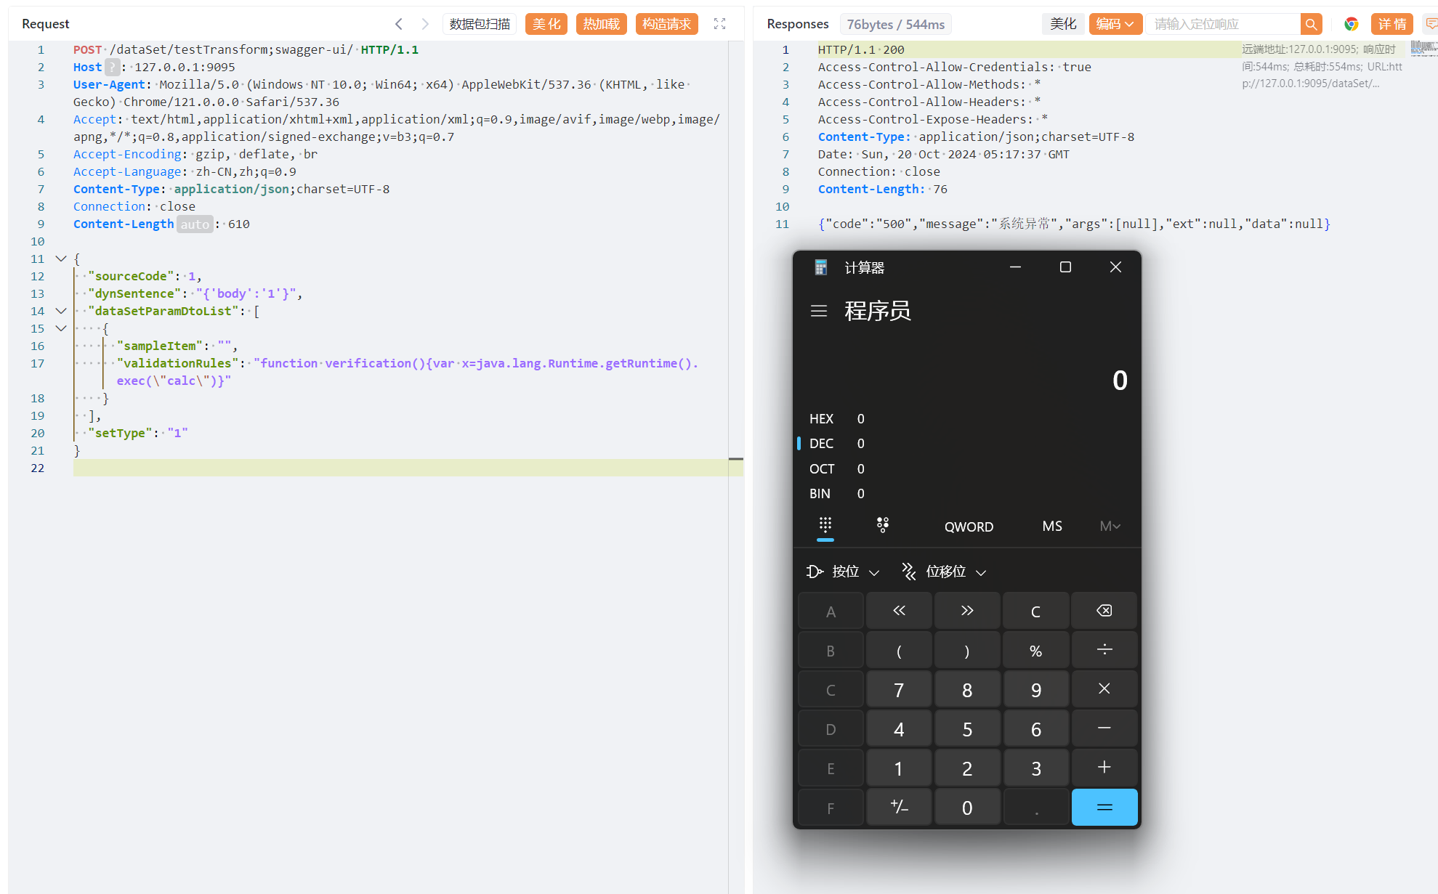This screenshot has height=894, width=1438.
Task: Click the right shift key in calculator
Action: (x=967, y=611)
